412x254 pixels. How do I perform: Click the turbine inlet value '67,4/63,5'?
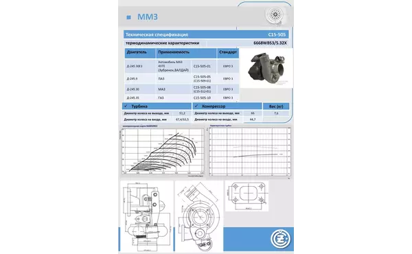[183, 119]
